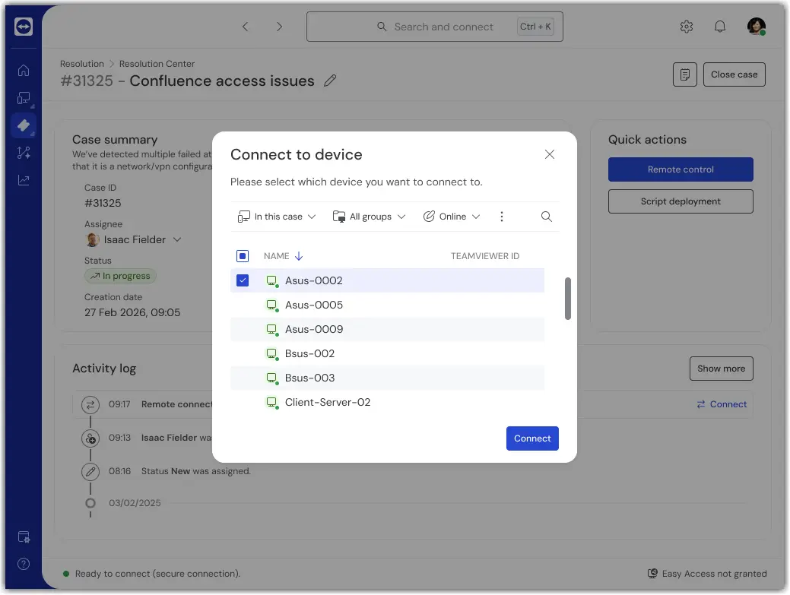
Task: Open the Devices sidebar icon
Action: [23, 98]
